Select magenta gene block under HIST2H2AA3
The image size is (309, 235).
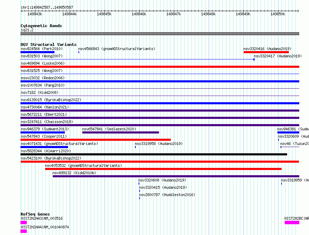pyautogui.click(x=24, y=222)
